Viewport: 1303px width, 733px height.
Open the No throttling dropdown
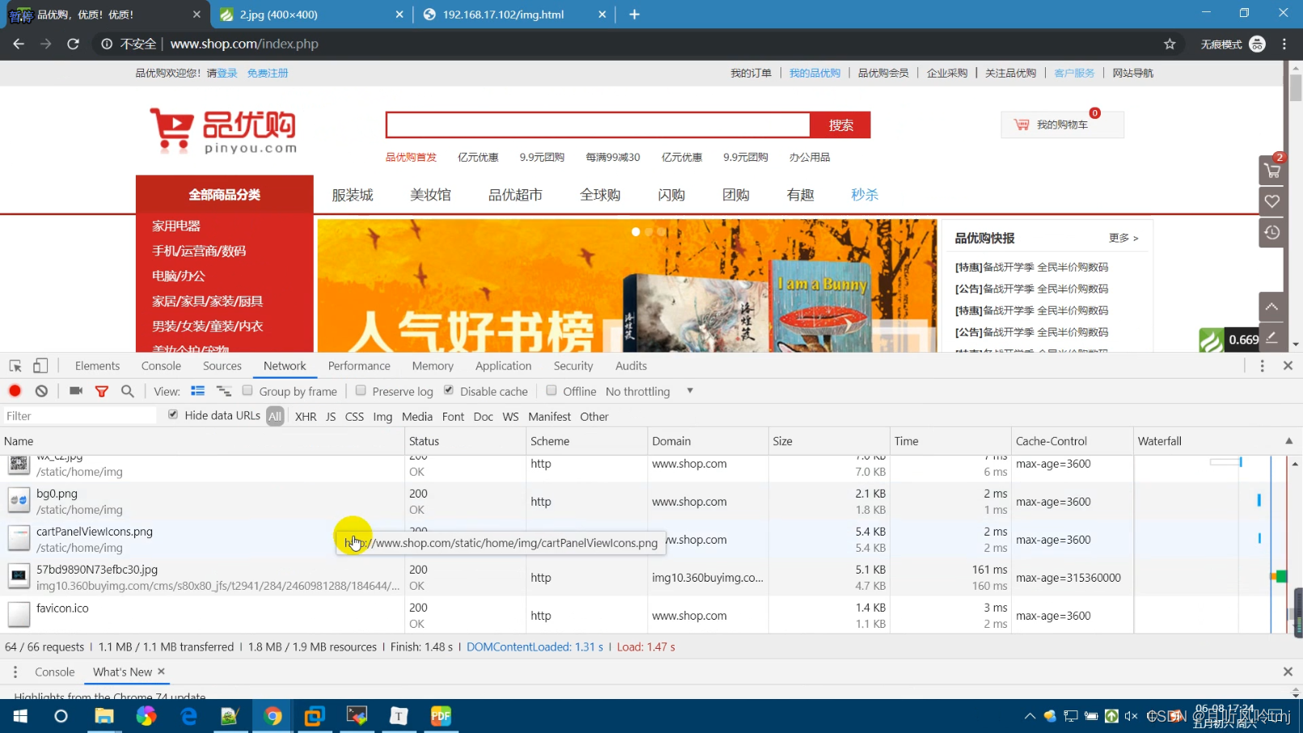649,392
